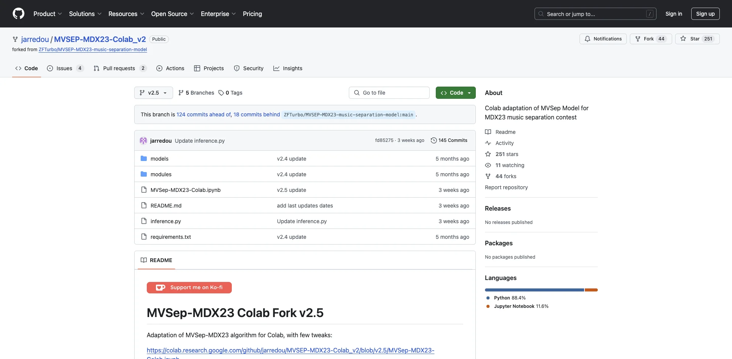
Task: Open the Projects tab
Action: click(209, 68)
